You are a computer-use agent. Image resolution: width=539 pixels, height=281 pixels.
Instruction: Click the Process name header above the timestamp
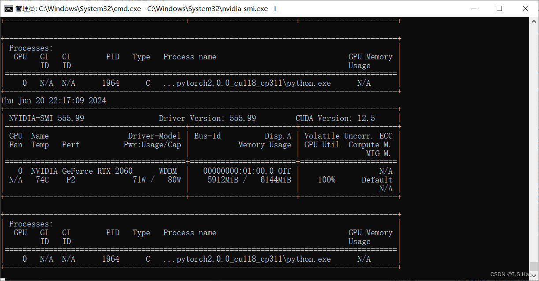click(x=190, y=57)
